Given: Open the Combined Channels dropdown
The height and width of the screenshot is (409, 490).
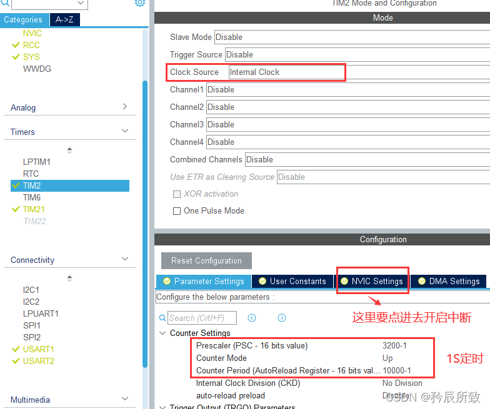Looking at the screenshot, I should [x=367, y=160].
